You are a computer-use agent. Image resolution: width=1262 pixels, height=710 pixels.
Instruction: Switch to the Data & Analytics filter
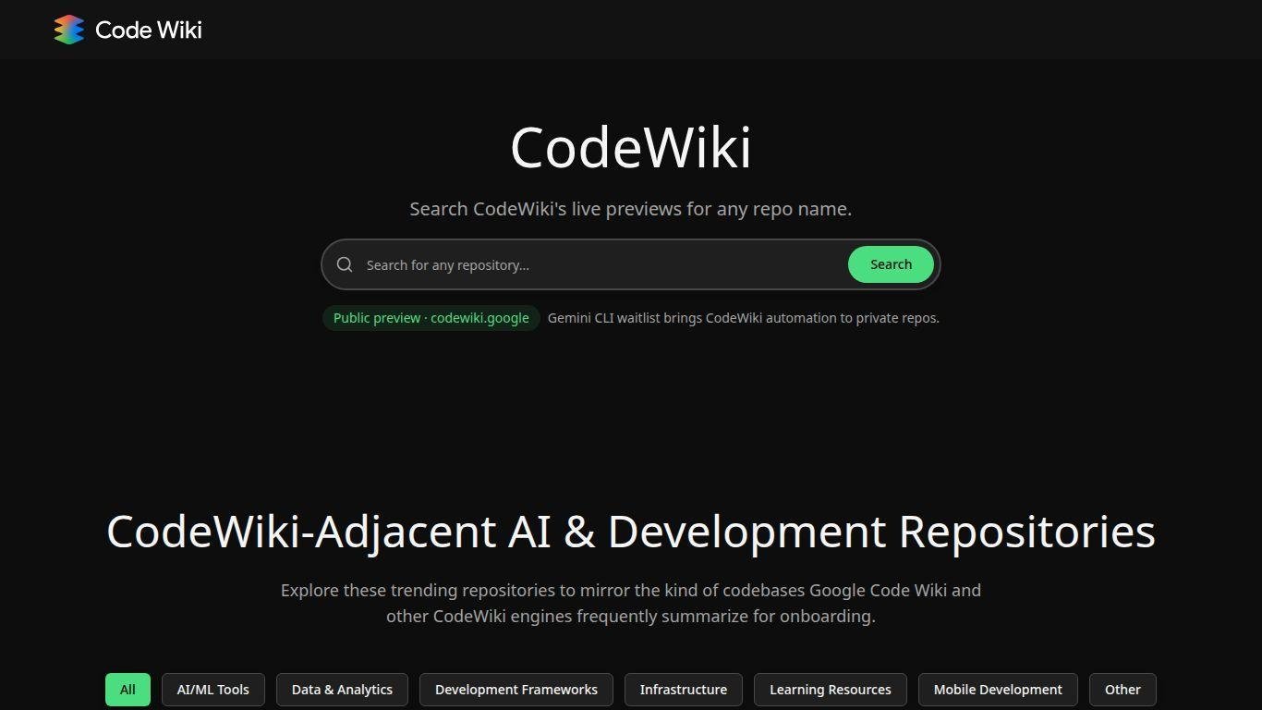click(x=342, y=690)
